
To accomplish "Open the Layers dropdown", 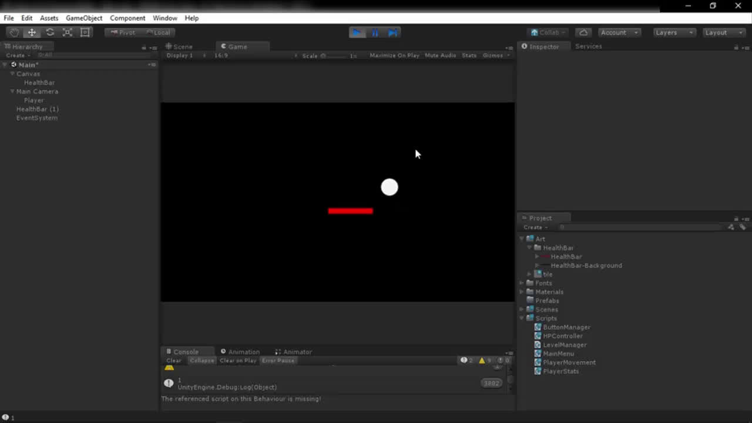I will point(674,32).
